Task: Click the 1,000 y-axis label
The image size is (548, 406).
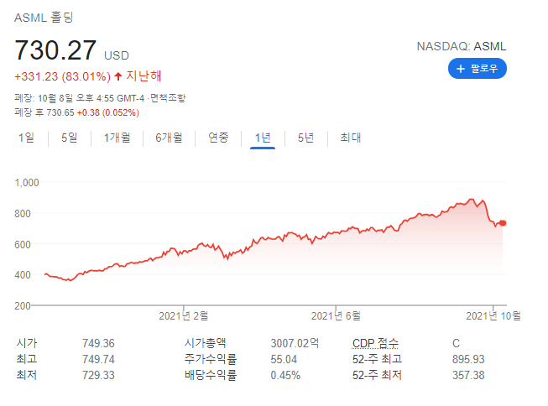Action: pyautogui.click(x=27, y=183)
